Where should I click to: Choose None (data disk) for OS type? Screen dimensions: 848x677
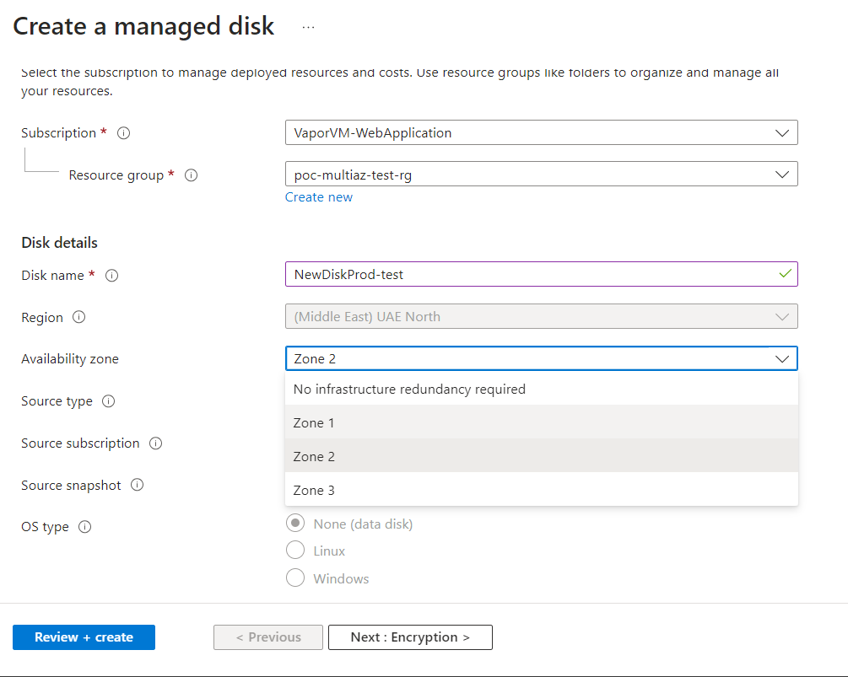coord(295,523)
